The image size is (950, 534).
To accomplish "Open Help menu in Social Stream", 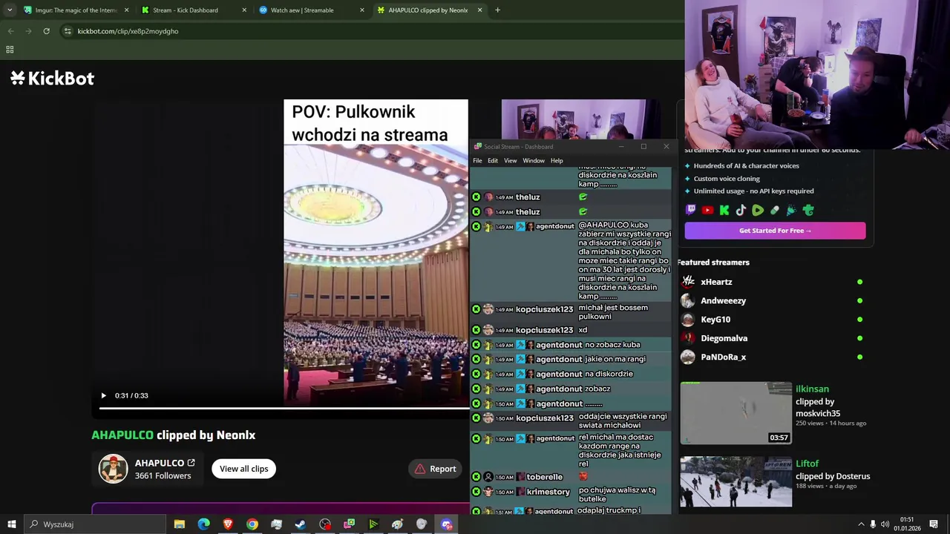I will point(557,161).
